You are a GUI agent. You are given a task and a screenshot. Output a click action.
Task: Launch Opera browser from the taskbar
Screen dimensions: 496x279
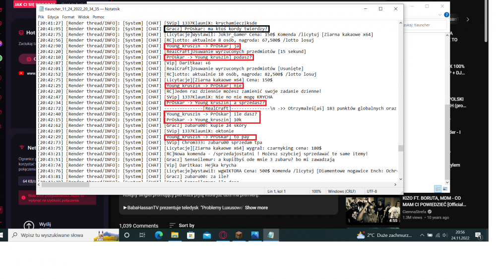(223, 235)
